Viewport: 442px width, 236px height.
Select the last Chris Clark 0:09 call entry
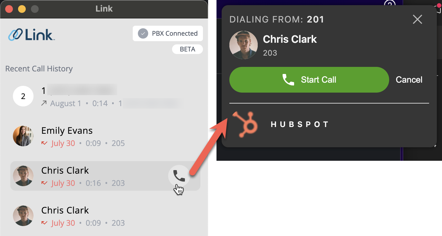tap(105, 216)
